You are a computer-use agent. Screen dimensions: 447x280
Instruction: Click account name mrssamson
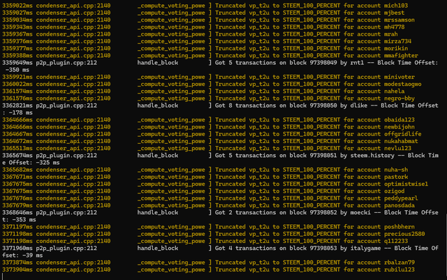(x=399, y=20)
